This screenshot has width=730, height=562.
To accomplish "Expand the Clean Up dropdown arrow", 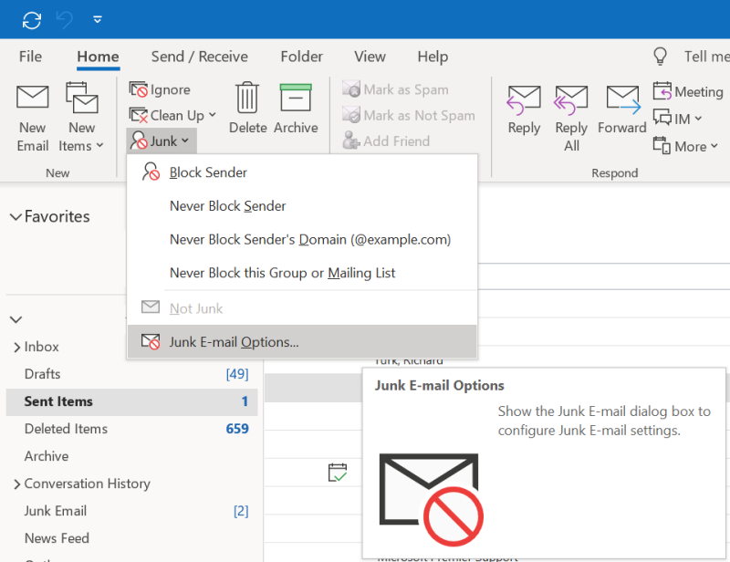I will tap(213, 115).
